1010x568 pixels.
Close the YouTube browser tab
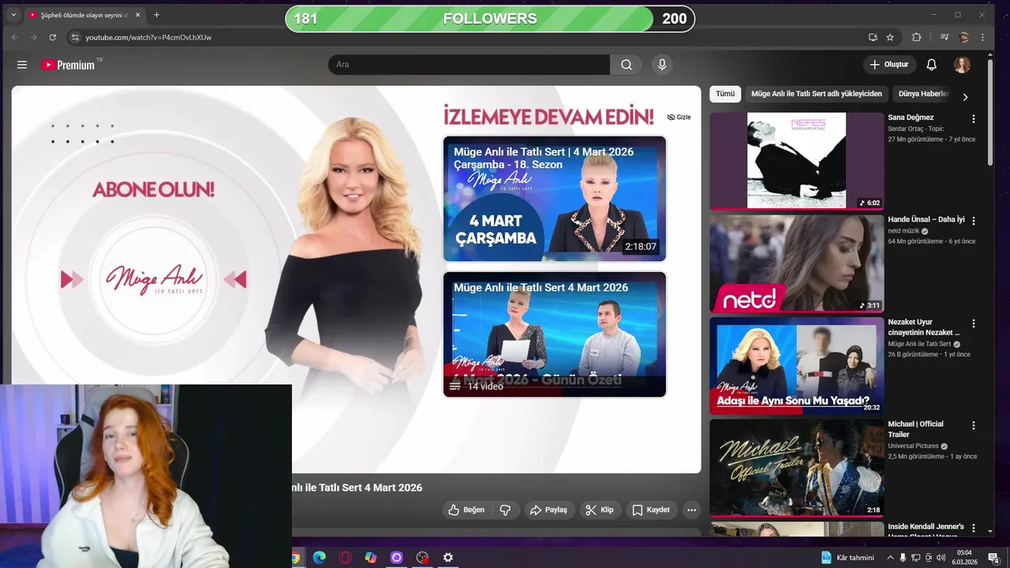coord(137,15)
